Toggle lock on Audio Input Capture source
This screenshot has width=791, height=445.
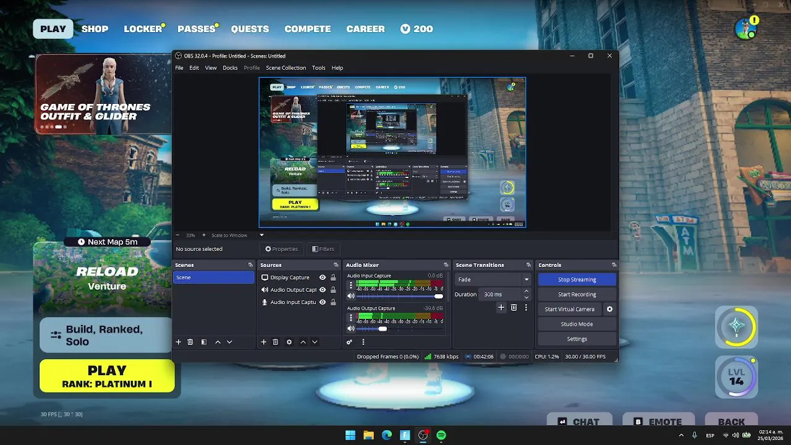click(x=333, y=302)
